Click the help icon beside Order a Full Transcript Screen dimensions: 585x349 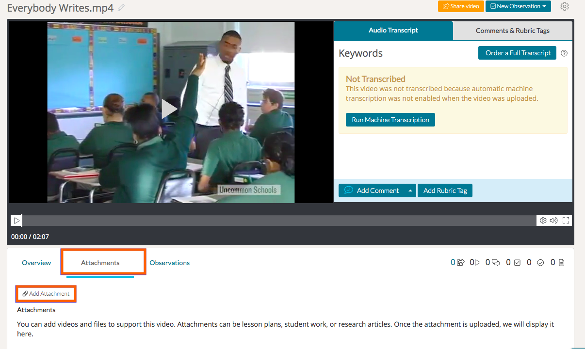click(x=564, y=53)
